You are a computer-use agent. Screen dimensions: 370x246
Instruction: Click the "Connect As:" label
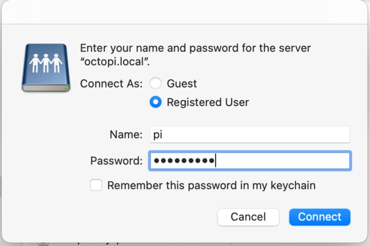click(x=111, y=83)
